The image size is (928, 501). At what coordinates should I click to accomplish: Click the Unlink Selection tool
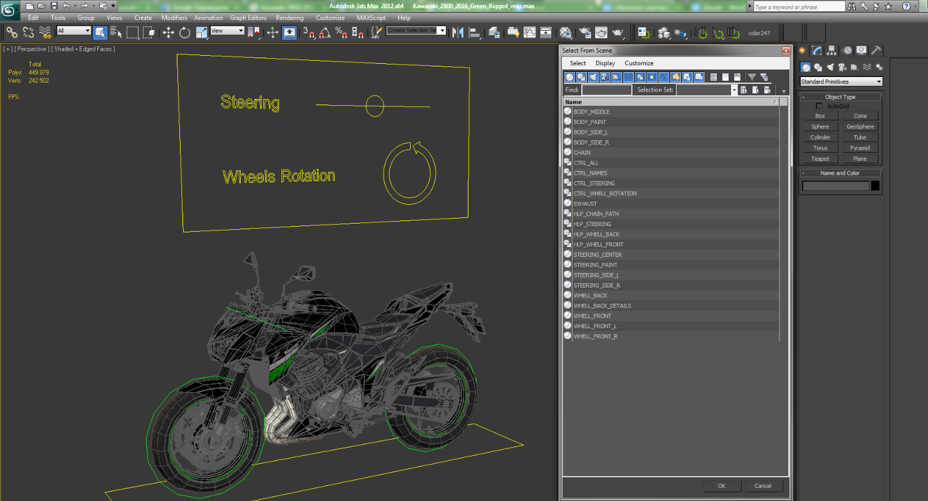pos(28,32)
